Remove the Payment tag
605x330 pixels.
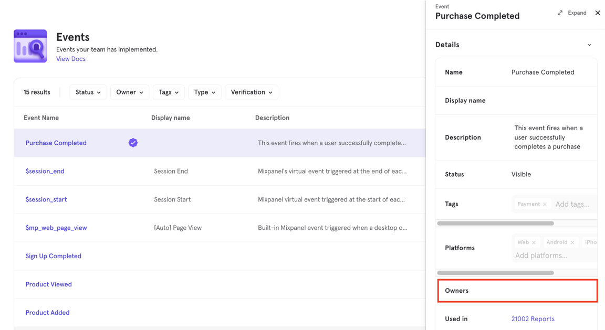545,204
